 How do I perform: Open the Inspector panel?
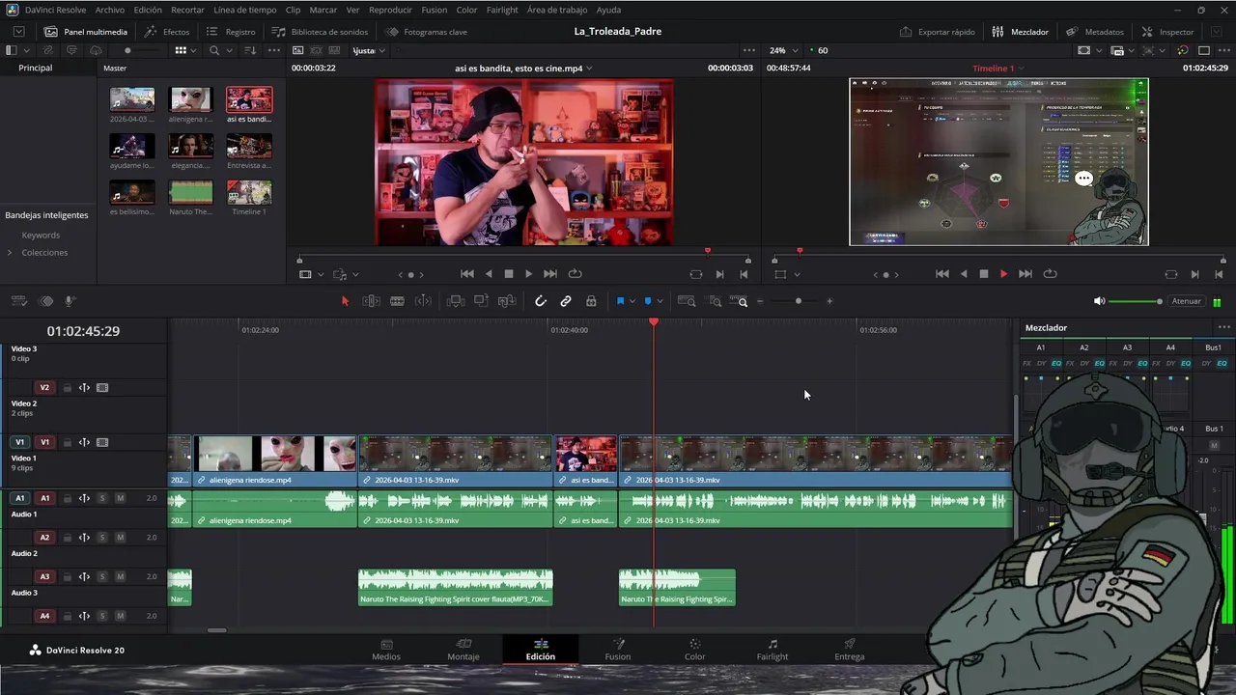point(1167,32)
